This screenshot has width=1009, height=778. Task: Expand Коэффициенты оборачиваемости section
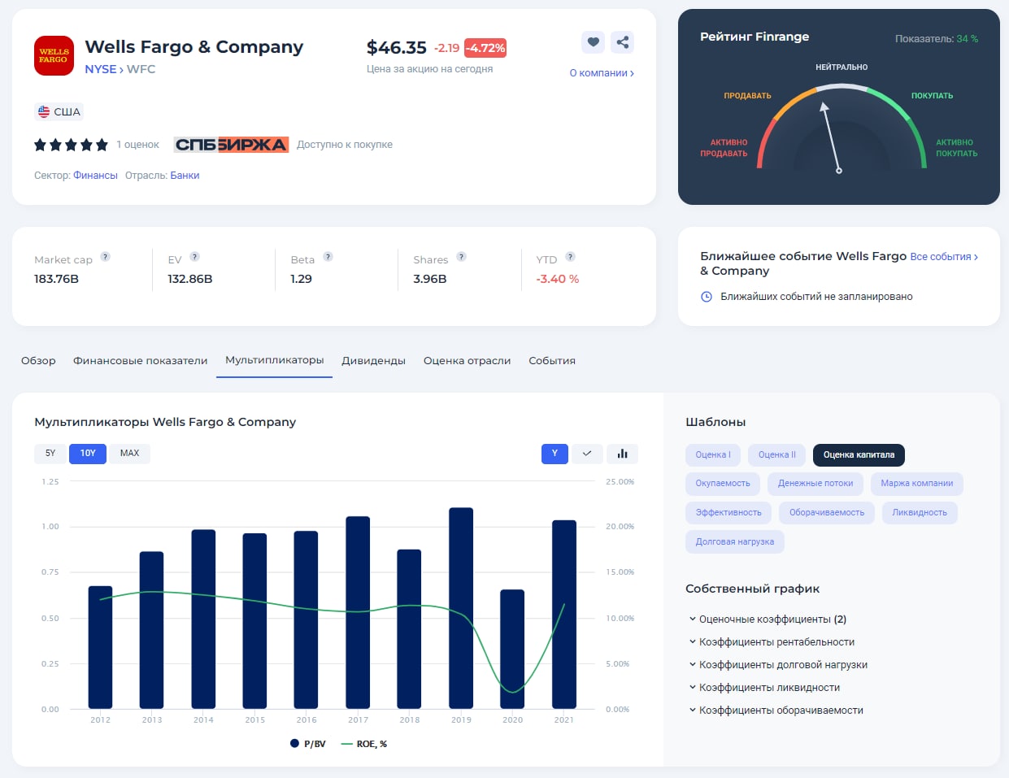(x=776, y=711)
